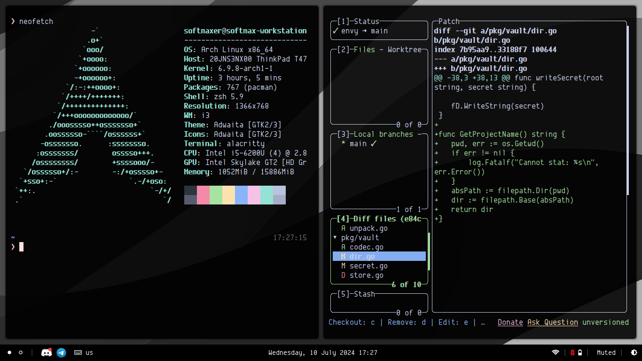Click the terminal prompt cursor

point(21,247)
